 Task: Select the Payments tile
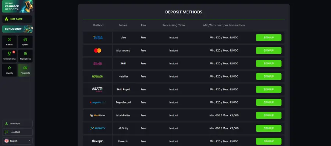tap(25, 70)
